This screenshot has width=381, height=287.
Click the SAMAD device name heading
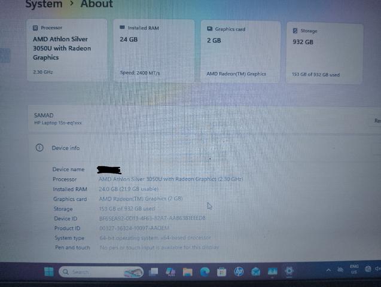(x=44, y=115)
